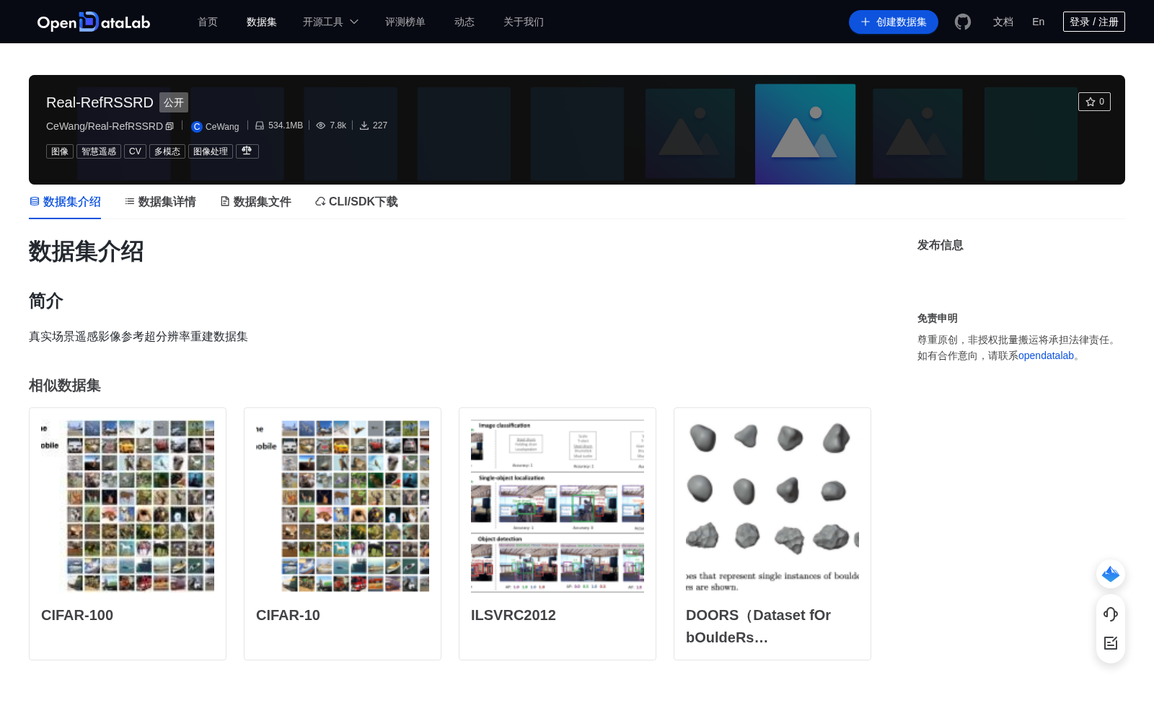Viewport: 1154px width, 721px height.
Task: Open the GitHub icon link
Action: click(x=963, y=22)
